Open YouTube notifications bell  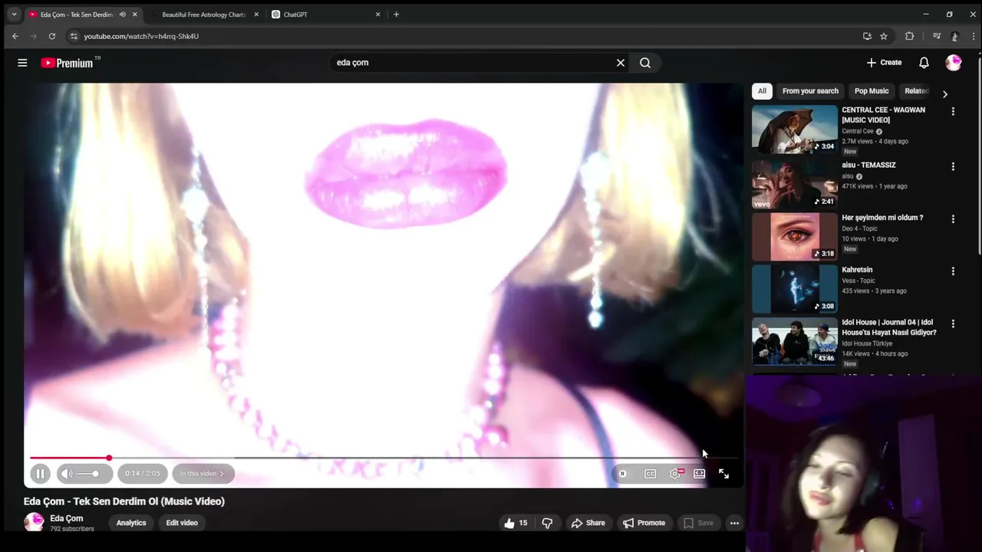(924, 63)
